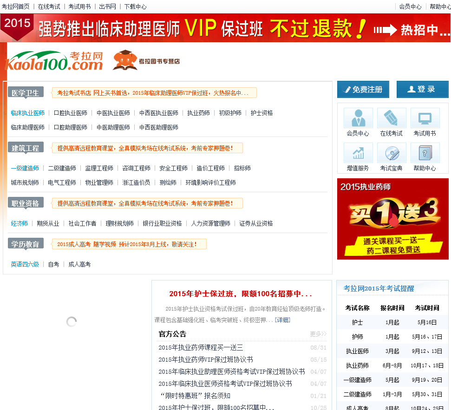The height and width of the screenshot is (410, 451).
Task: Open the 考试宝典 disc icon
Action: 392,153
